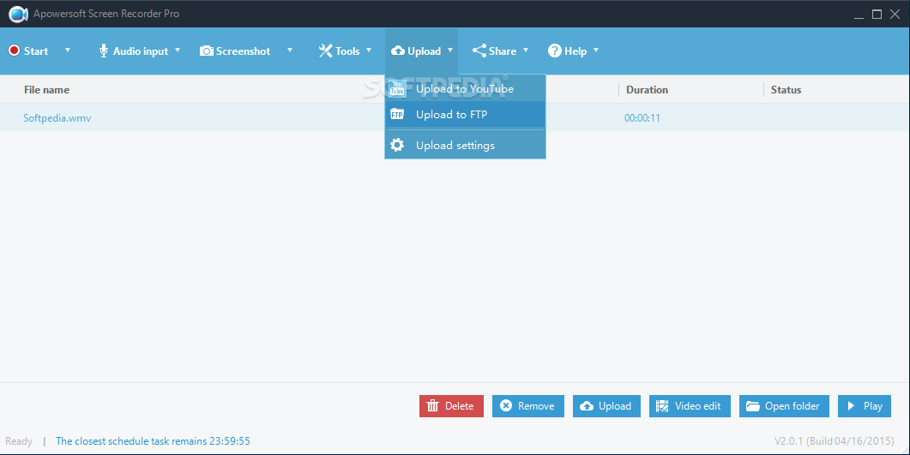Choose Upload to FTP
The image size is (910, 455).
465,114
